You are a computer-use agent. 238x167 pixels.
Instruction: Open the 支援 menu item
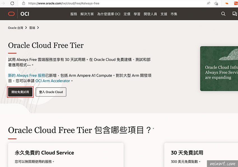click(x=164, y=14)
